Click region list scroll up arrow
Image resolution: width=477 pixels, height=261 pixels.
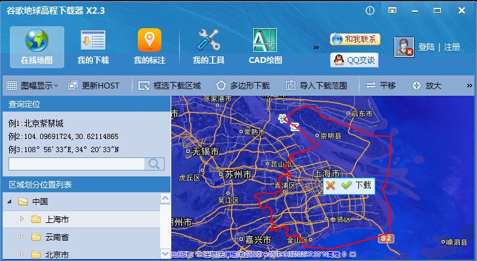tap(165, 198)
